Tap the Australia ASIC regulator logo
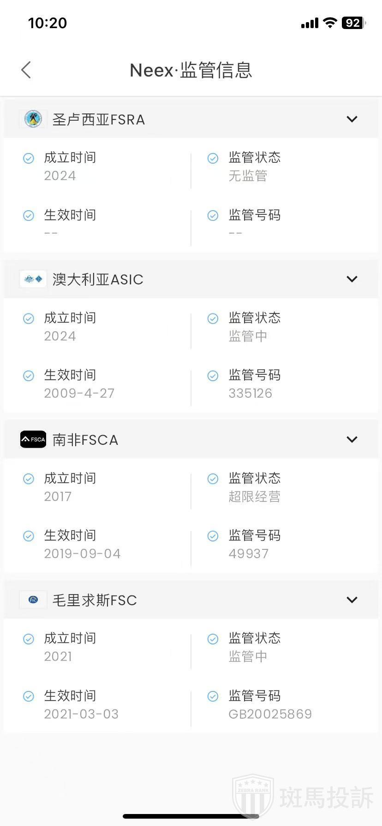Image resolution: width=382 pixels, height=826 pixels. (x=33, y=279)
